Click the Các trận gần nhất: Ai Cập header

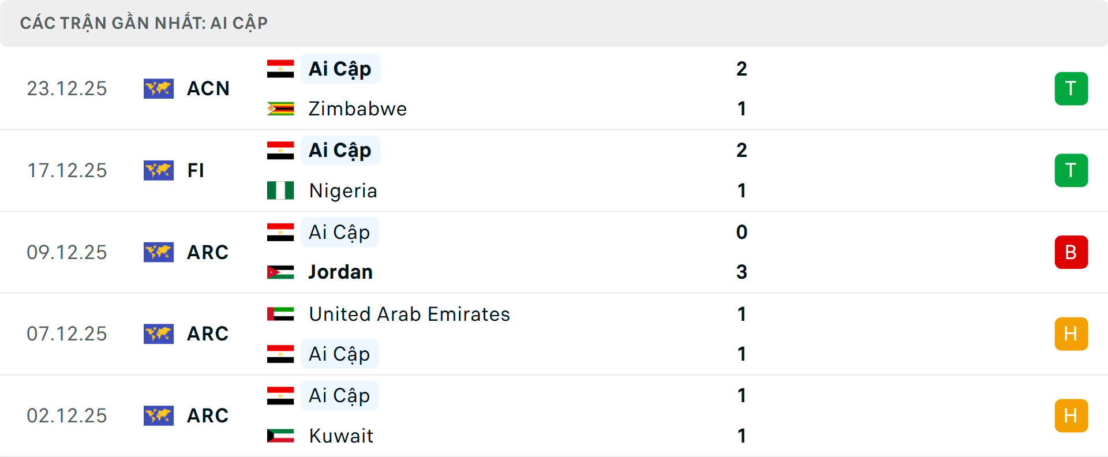tap(144, 23)
